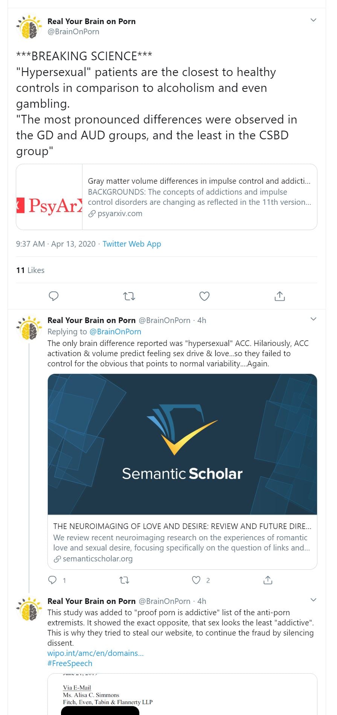Viewport: 337px width, 715px height.
Task: Expand options chevron on second tweet
Action: [x=313, y=319]
